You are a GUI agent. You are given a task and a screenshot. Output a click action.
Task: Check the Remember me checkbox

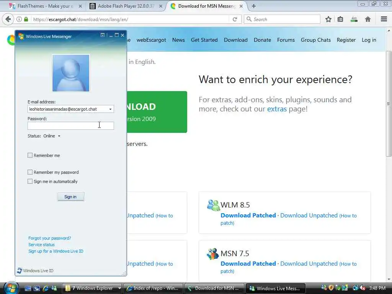[x=30, y=155]
